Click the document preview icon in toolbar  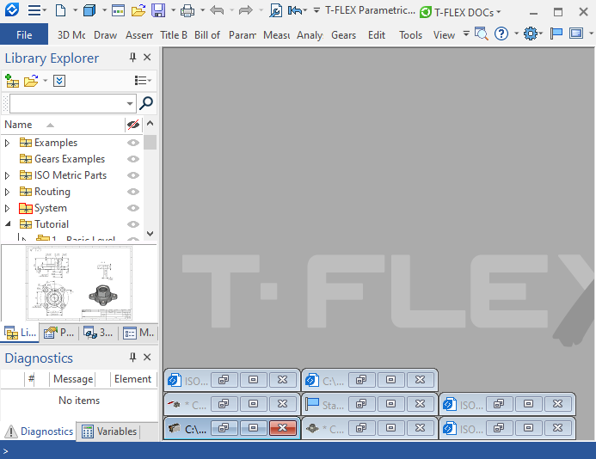pyautogui.click(x=275, y=10)
